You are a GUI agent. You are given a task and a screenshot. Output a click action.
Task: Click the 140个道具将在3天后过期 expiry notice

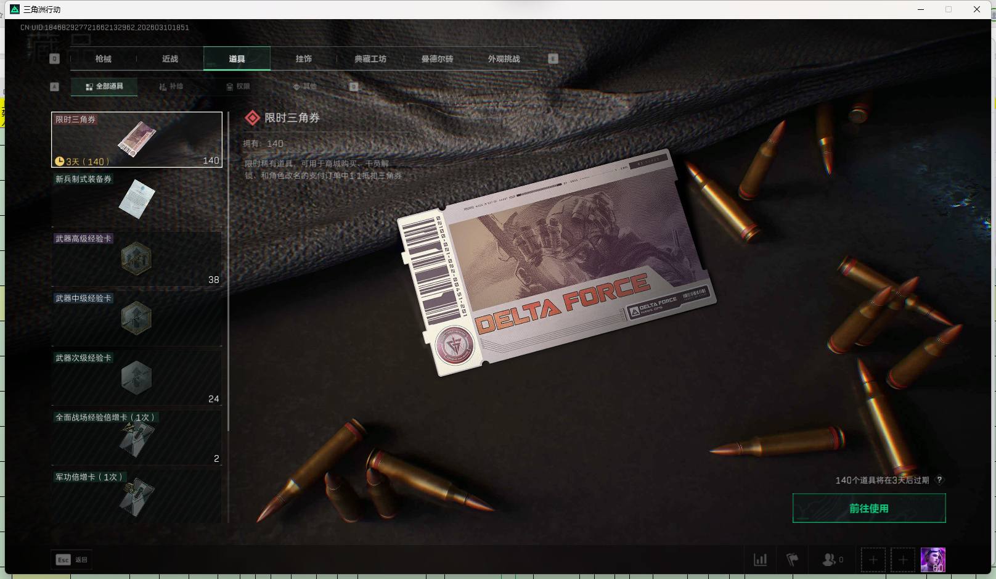(x=882, y=480)
